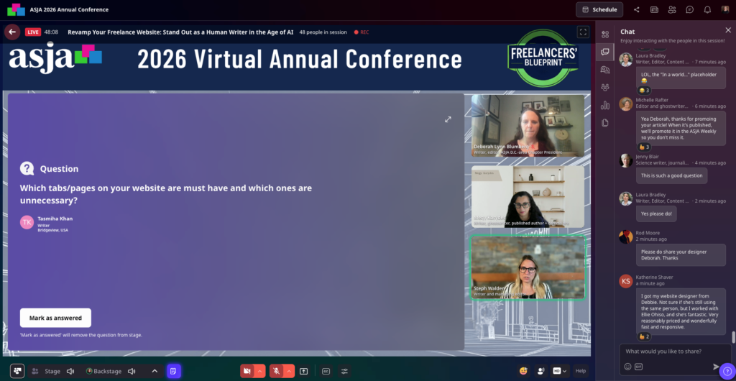The height and width of the screenshot is (381, 736).
Task: Open the Q&A tab in sidebar
Action: tap(605, 70)
